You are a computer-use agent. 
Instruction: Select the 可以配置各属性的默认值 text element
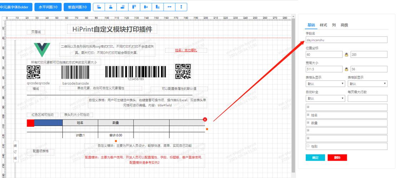coord(179,89)
